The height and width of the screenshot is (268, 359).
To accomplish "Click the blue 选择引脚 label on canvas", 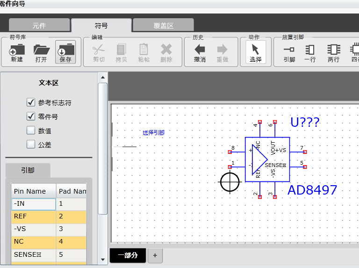I will [x=154, y=133].
